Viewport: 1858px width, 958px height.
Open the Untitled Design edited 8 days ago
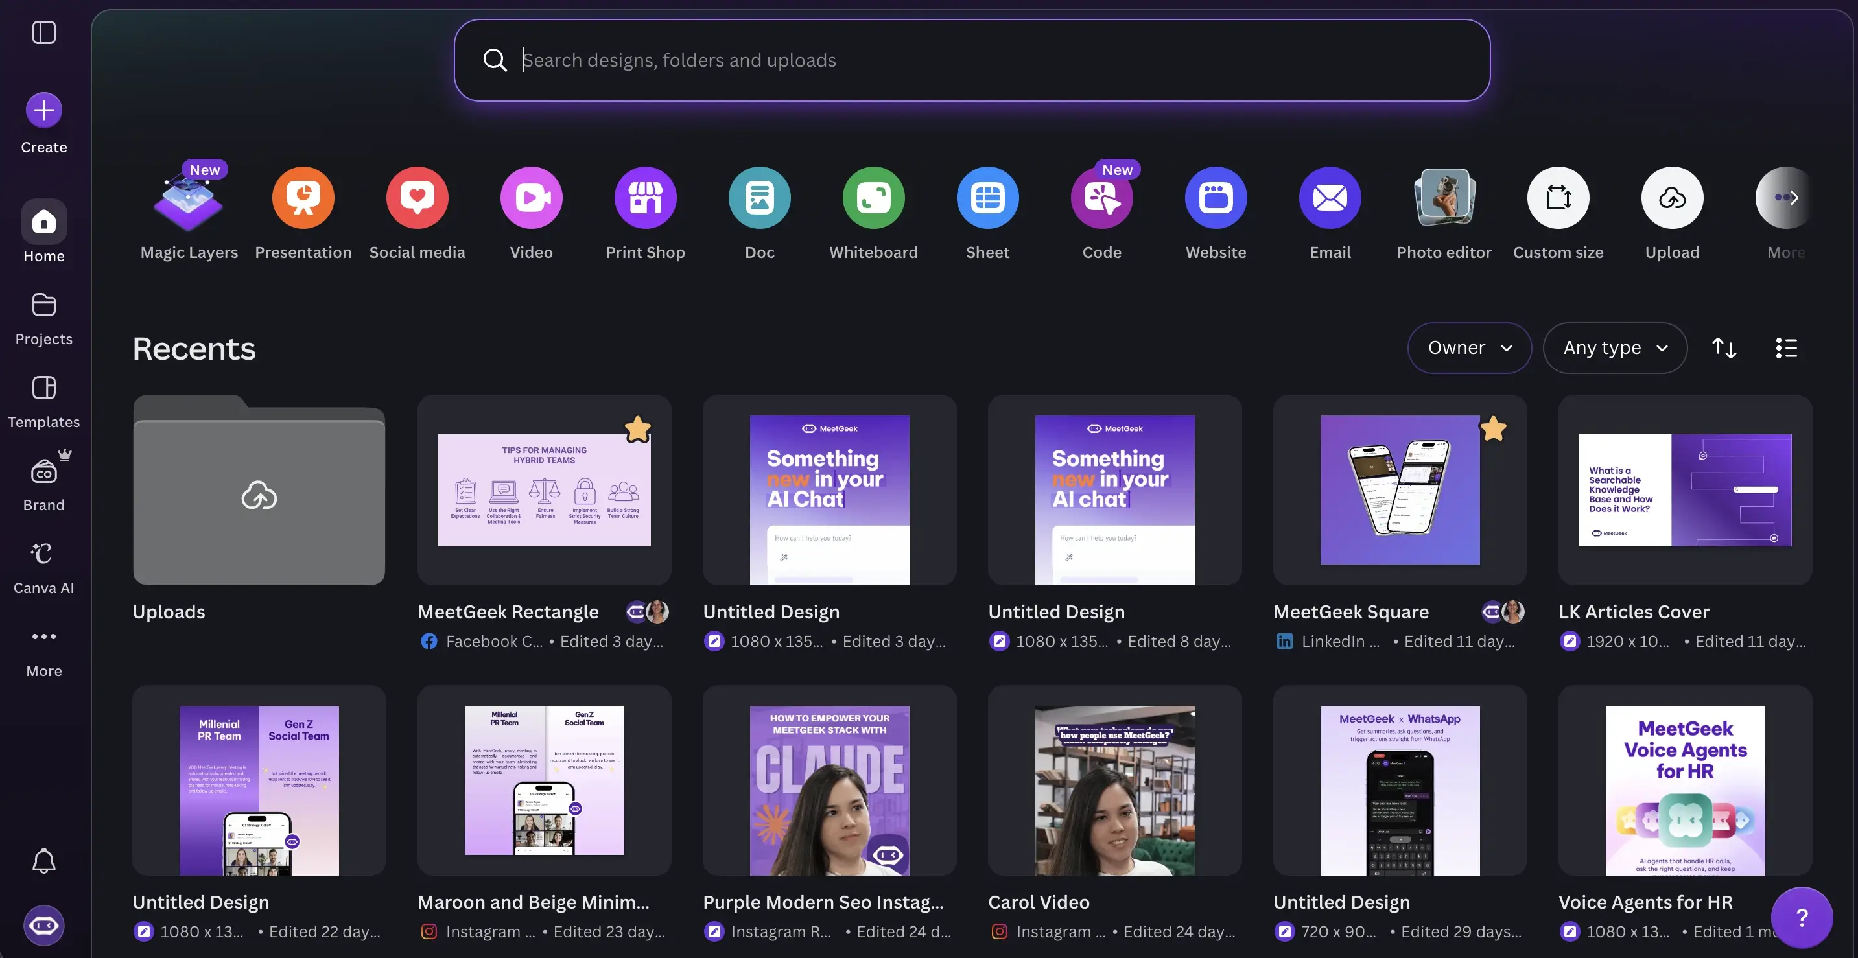(1114, 490)
